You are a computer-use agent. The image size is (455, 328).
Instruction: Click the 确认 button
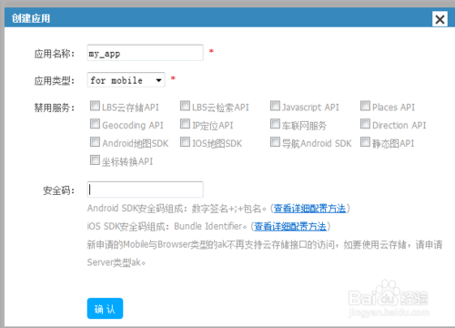(105, 309)
